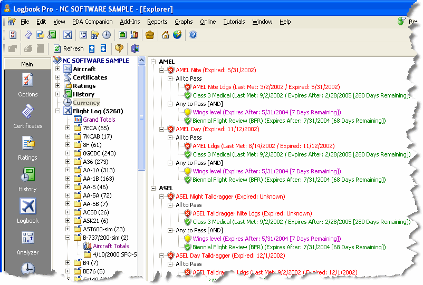
Task: Select the A36 (273) folder
Action: [x=95, y=162]
